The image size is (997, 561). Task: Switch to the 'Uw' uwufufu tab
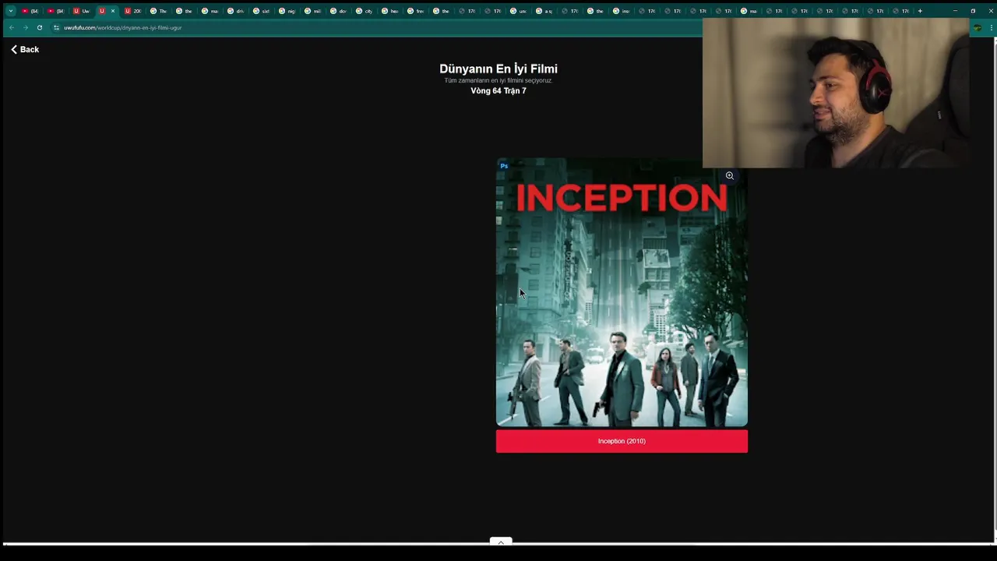pos(81,11)
